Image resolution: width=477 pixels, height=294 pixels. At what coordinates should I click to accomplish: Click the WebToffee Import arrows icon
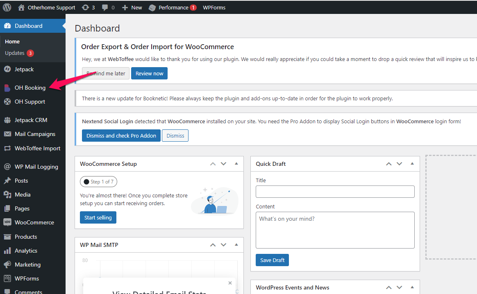pos(7,148)
